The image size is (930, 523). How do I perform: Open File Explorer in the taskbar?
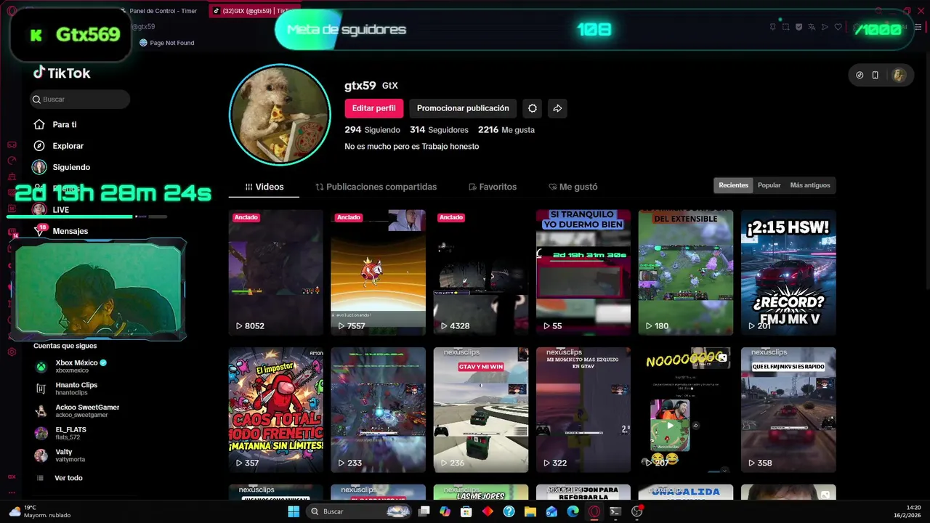(530, 511)
